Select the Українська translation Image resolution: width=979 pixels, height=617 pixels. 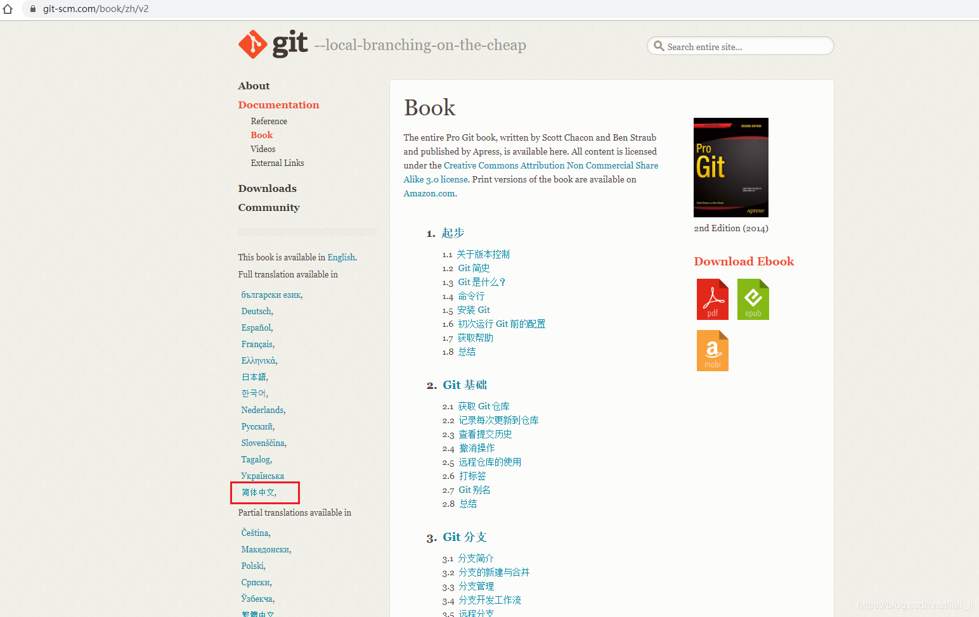pyautogui.click(x=263, y=476)
